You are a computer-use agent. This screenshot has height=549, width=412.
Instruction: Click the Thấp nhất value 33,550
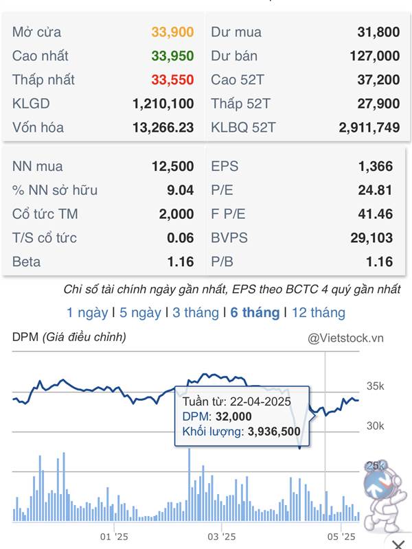172,80
